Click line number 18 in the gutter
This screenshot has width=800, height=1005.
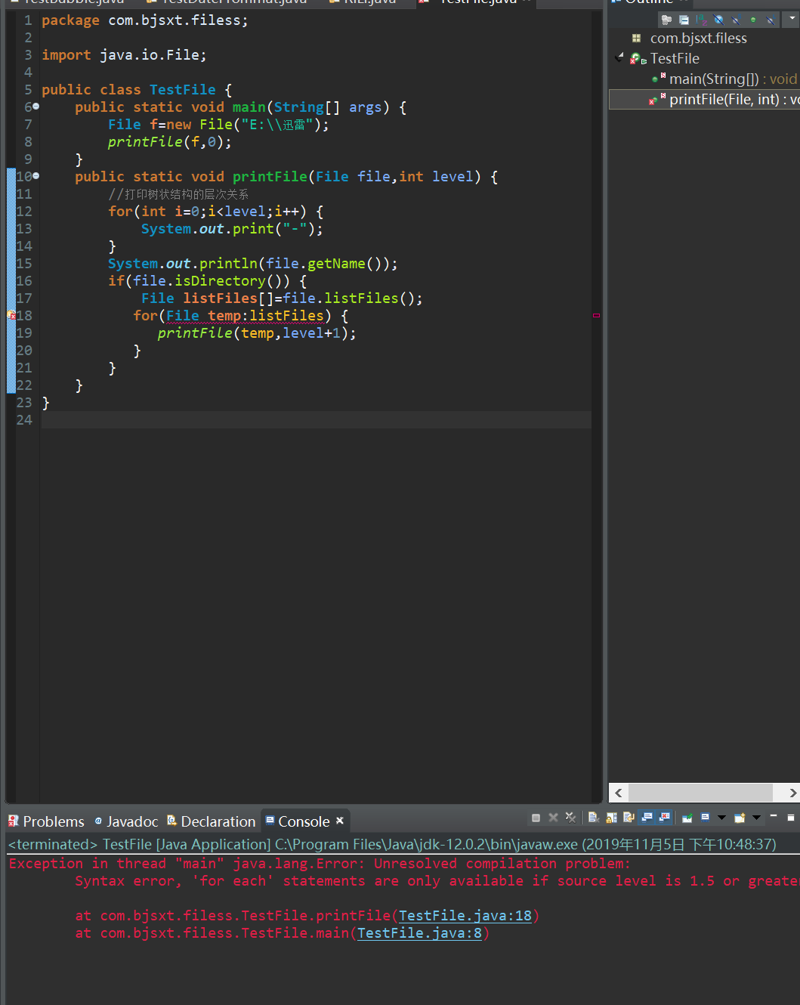pos(24,316)
